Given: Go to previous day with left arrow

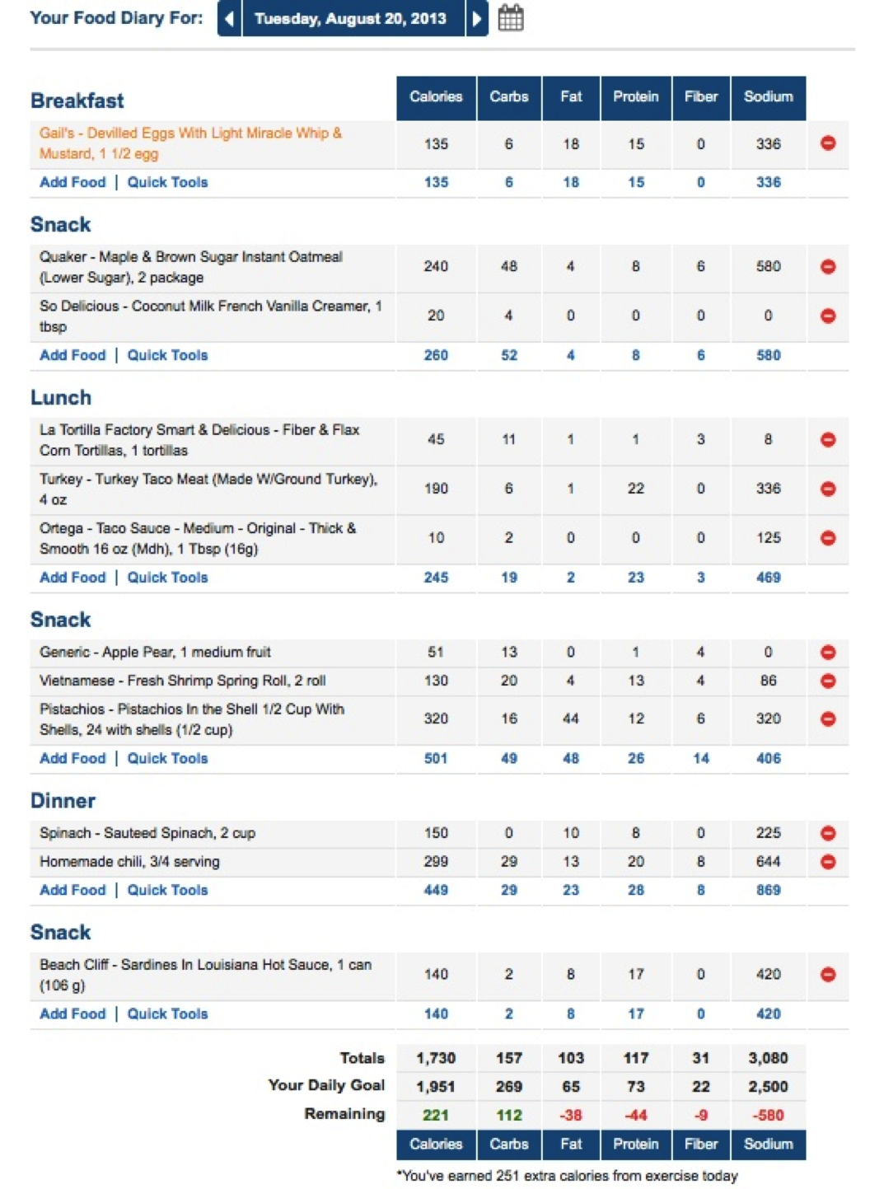Looking at the screenshot, I should tap(230, 19).
